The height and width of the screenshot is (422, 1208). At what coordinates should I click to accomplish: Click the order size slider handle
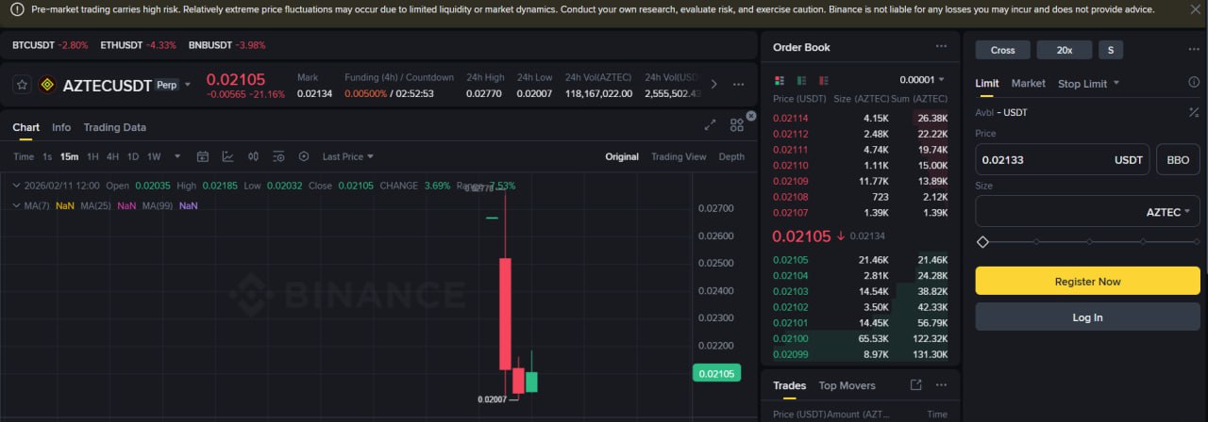point(982,242)
